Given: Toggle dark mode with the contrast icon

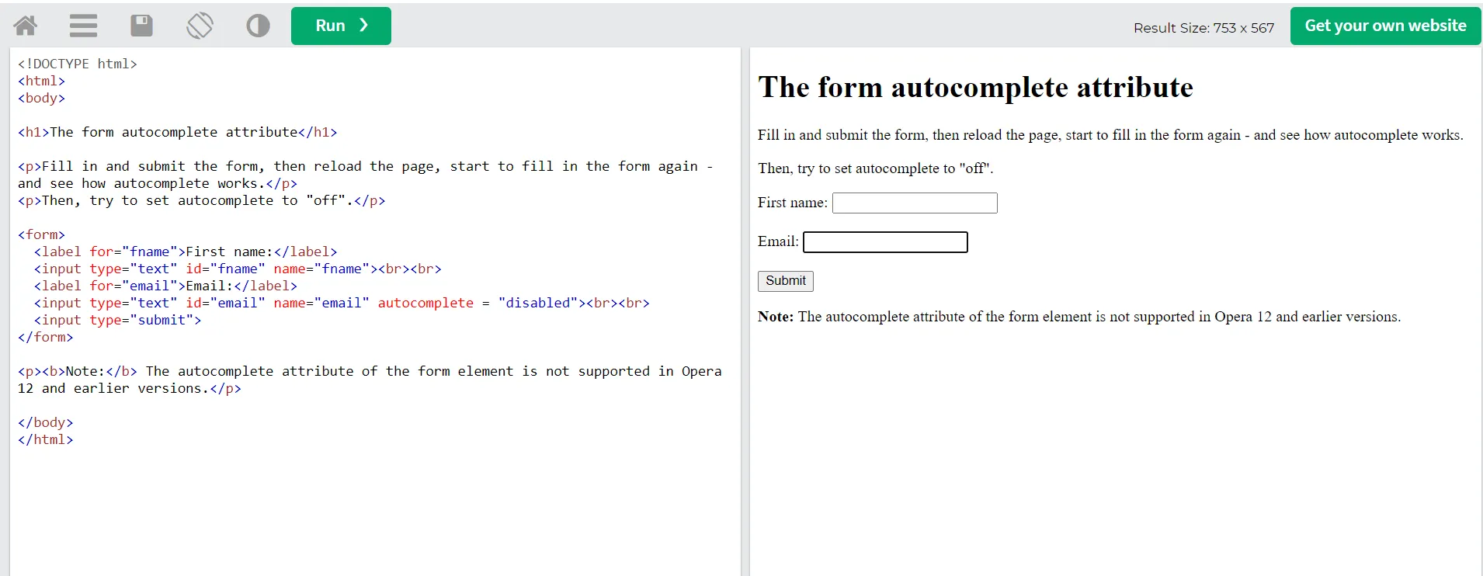Looking at the screenshot, I should (x=258, y=26).
